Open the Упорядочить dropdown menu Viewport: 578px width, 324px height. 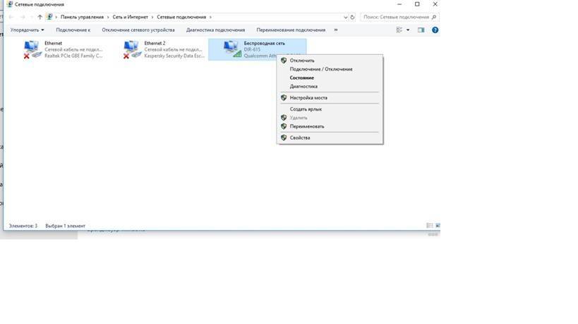[28, 30]
